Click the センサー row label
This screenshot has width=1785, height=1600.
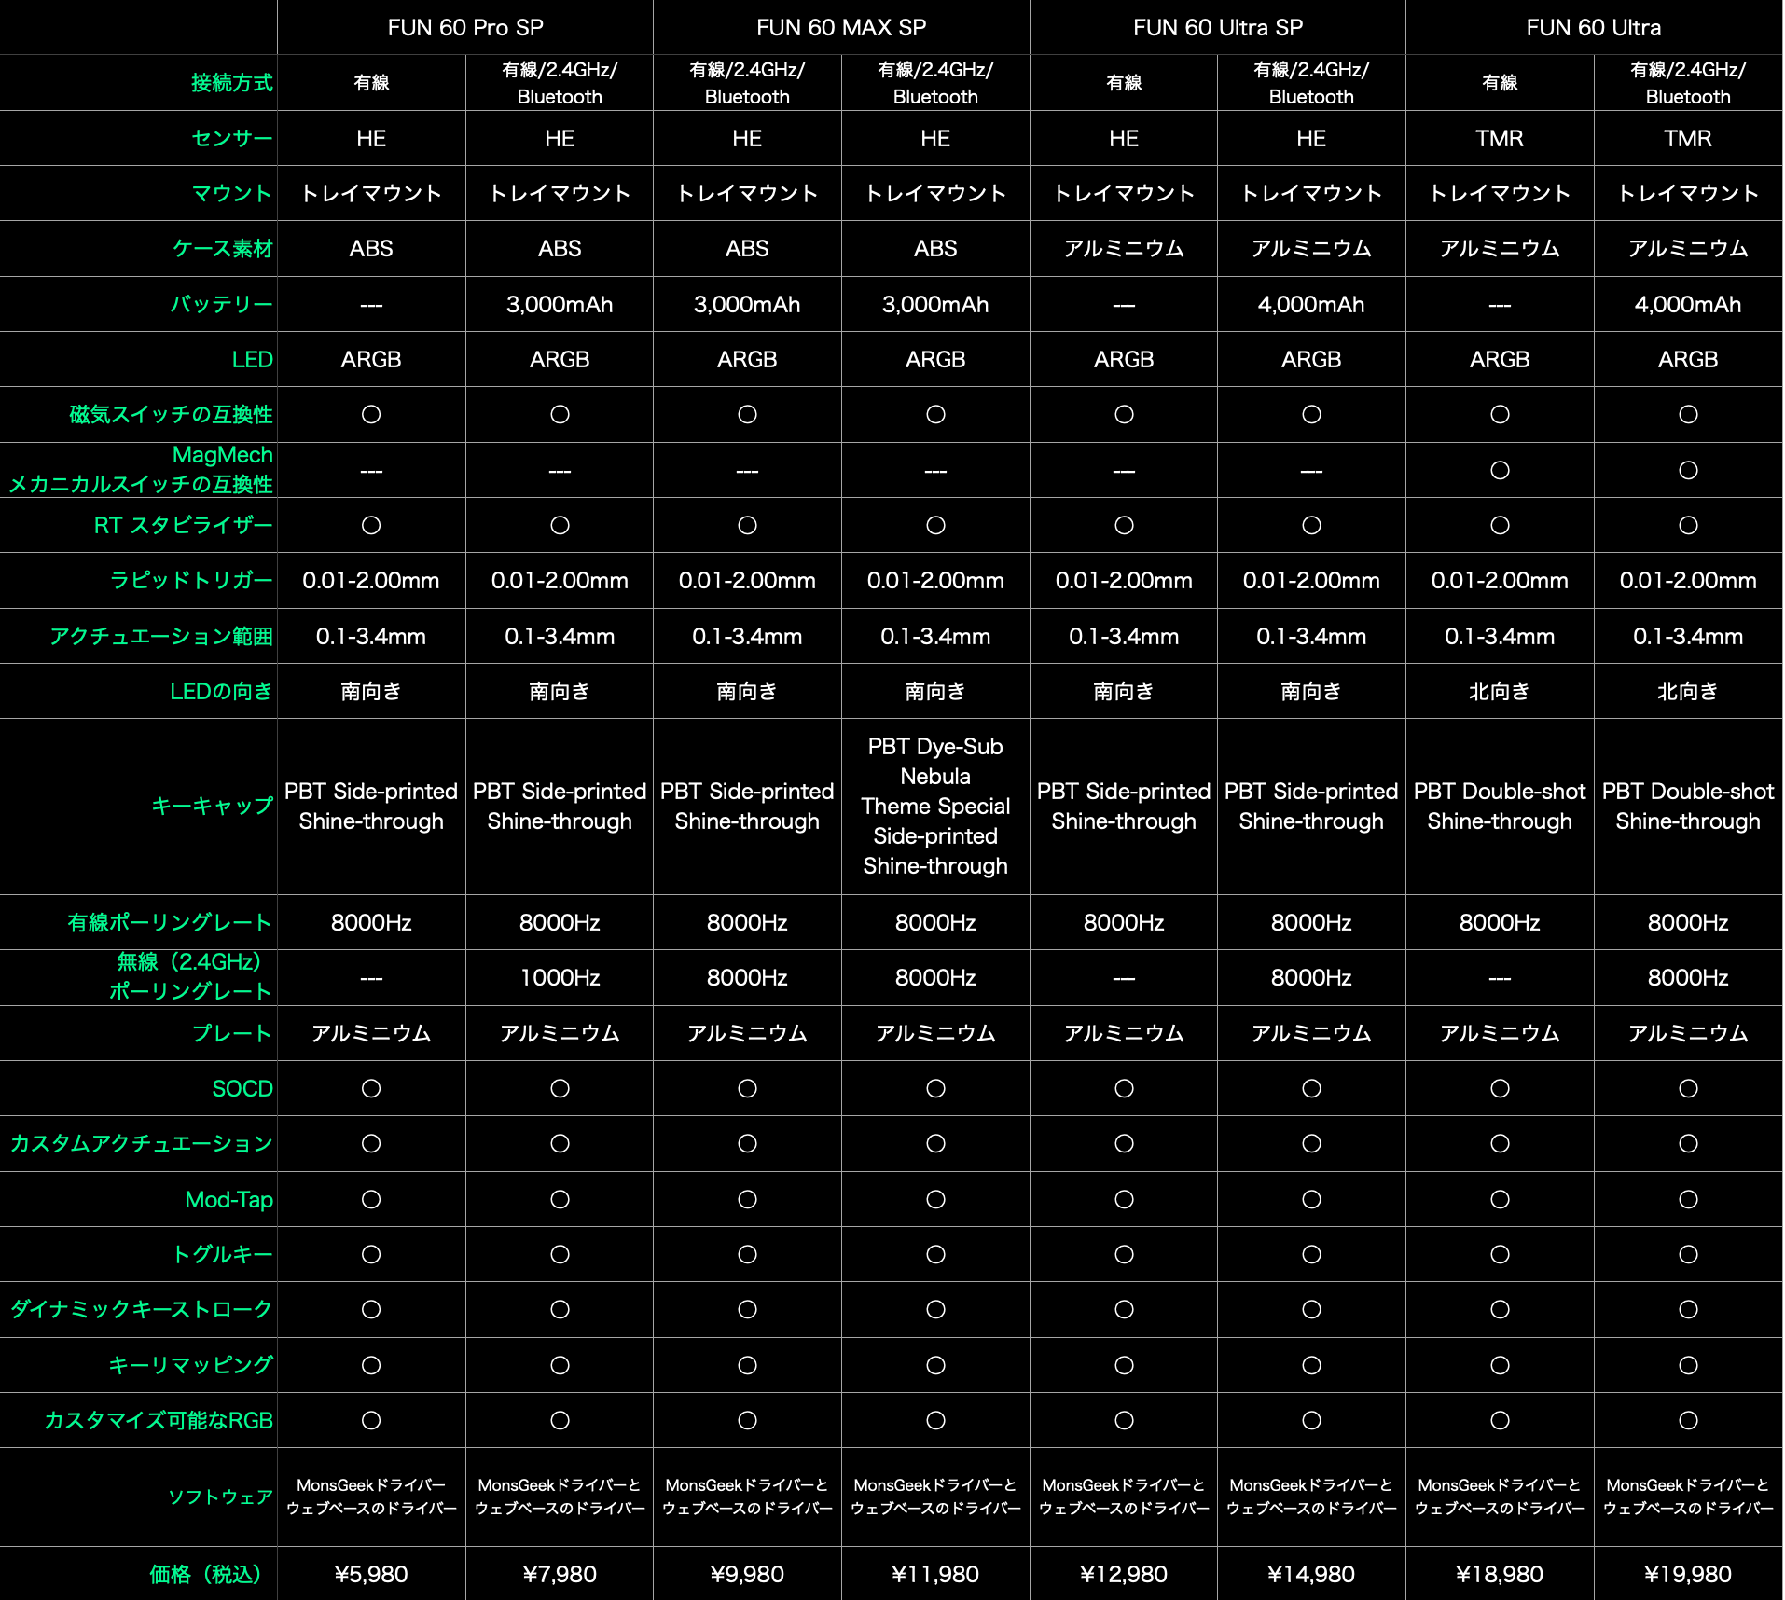232,138
